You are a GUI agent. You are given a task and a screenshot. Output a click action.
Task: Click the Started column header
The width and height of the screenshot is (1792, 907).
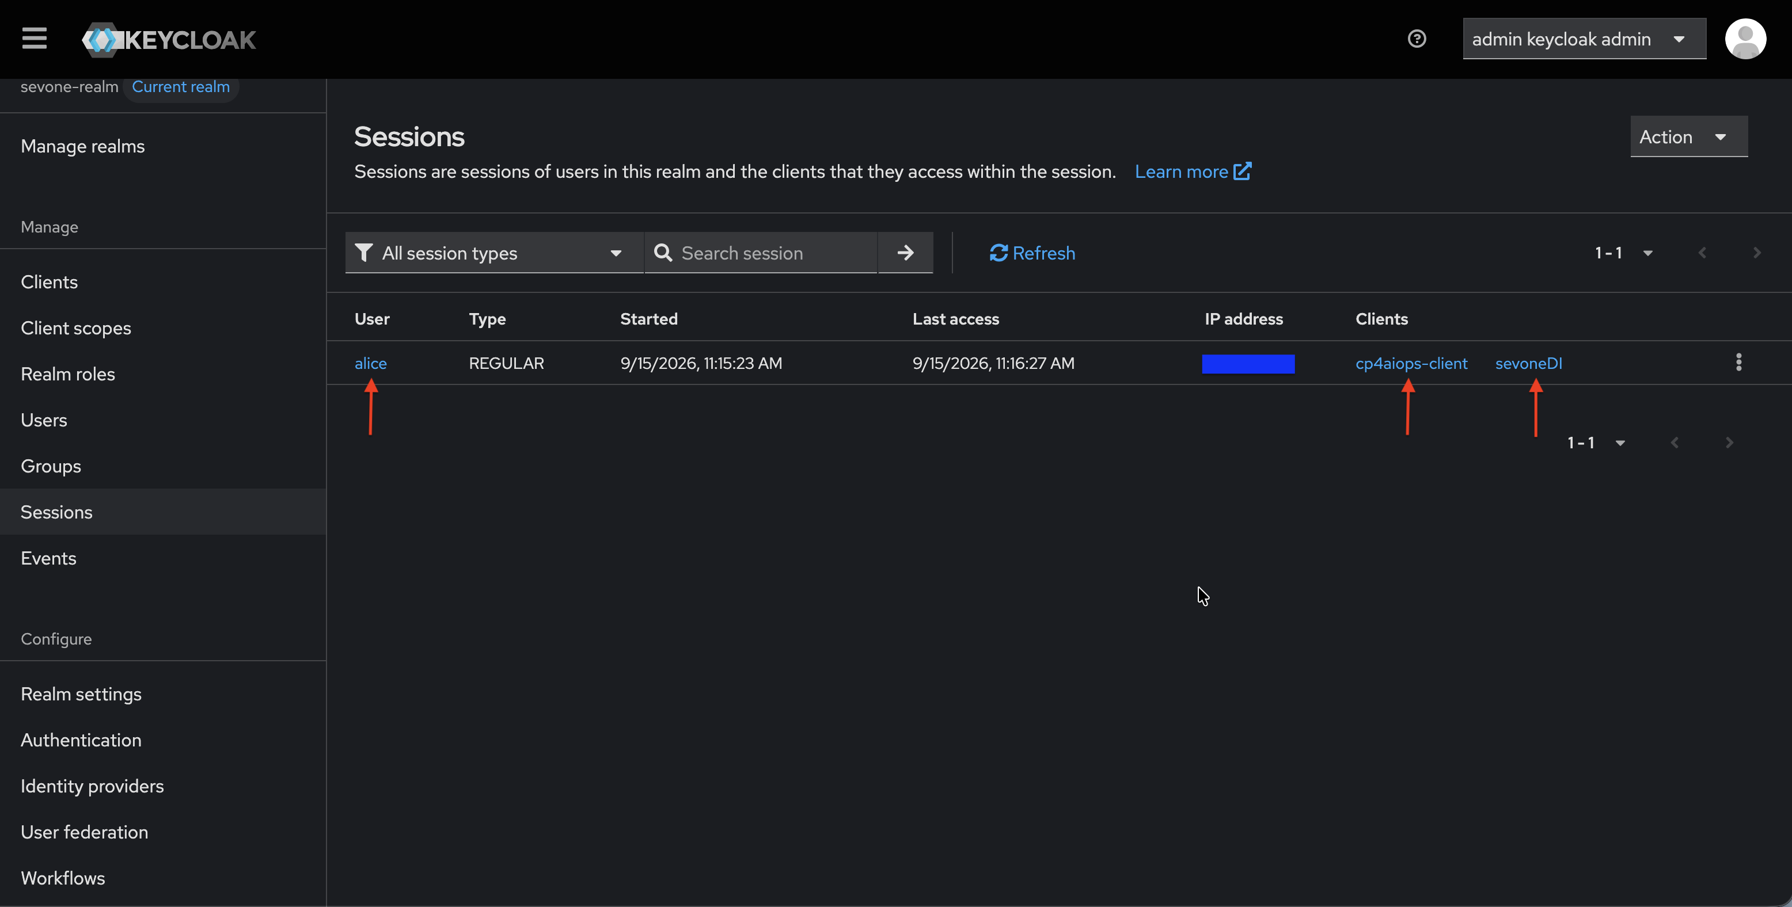click(x=649, y=319)
